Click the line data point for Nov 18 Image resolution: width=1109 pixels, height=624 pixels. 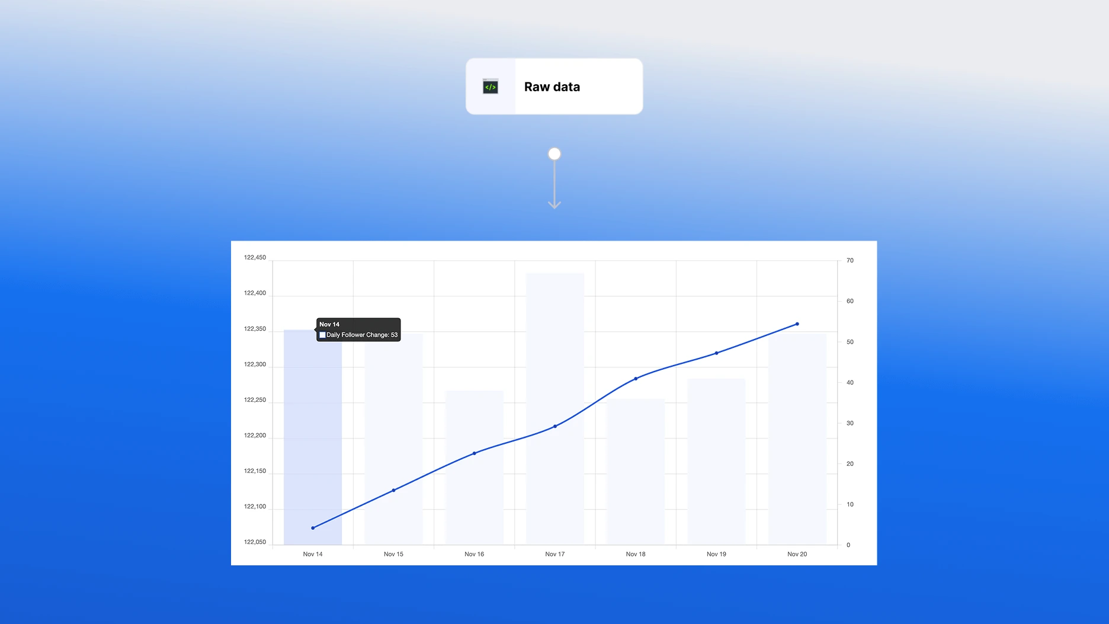point(636,379)
